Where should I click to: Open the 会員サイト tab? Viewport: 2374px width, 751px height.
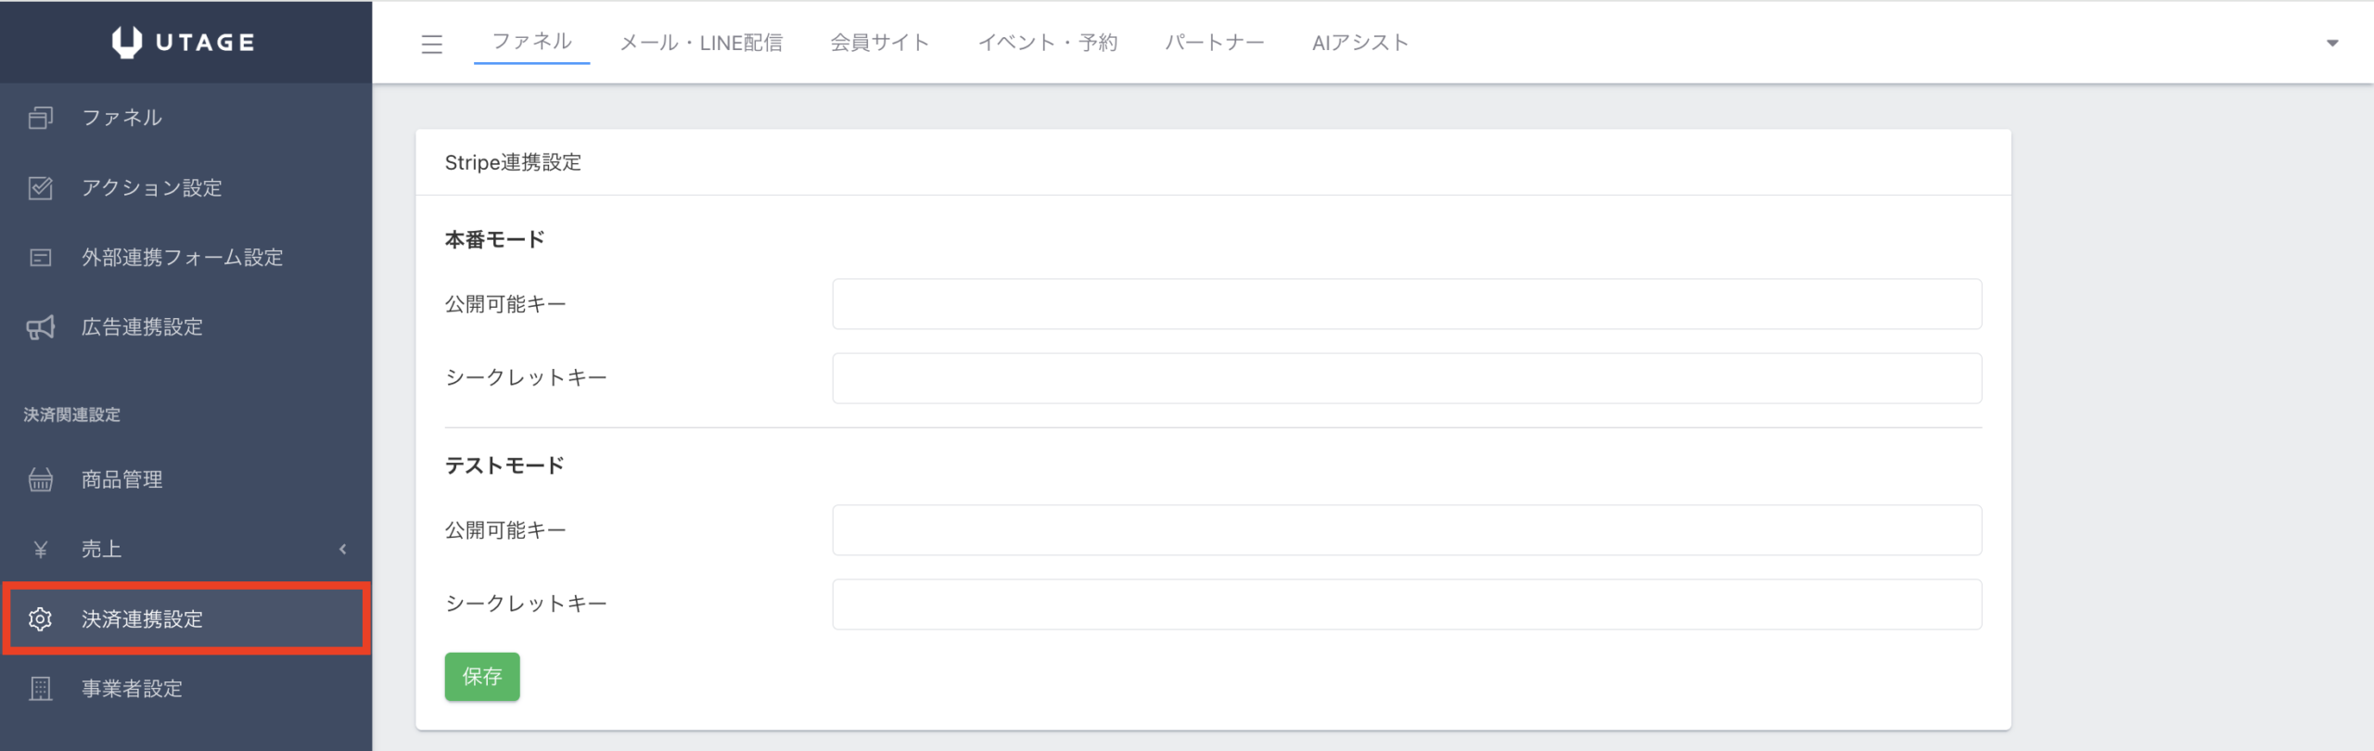879,43
